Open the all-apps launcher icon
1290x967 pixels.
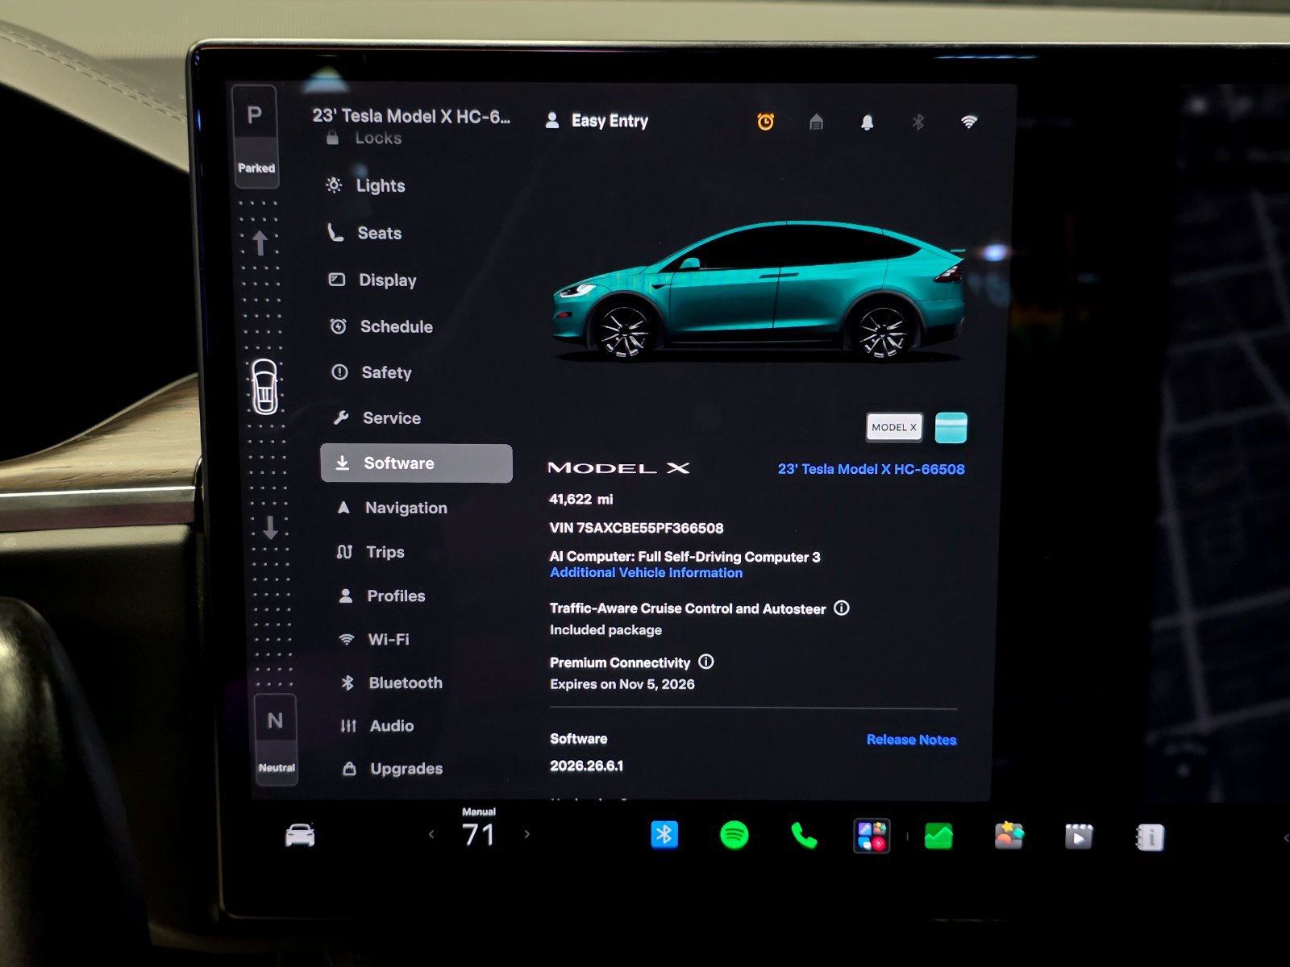872,836
